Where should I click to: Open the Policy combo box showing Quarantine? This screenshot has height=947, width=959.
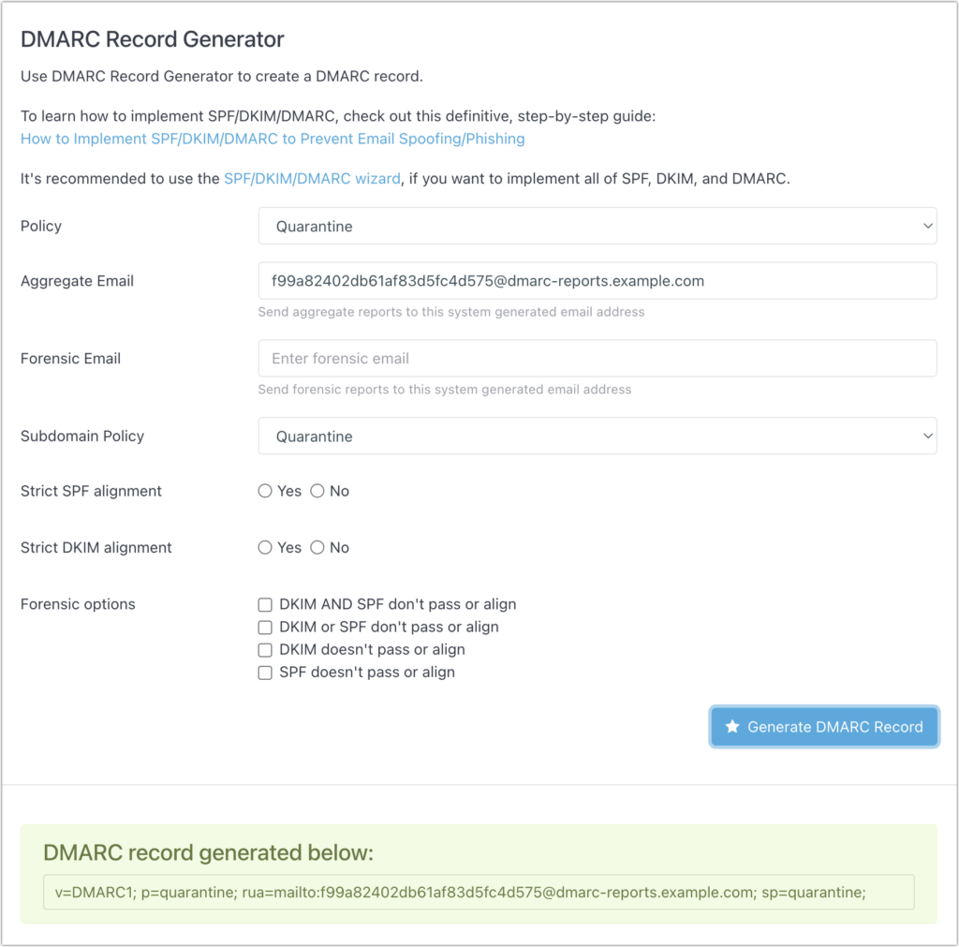(596, 226)
